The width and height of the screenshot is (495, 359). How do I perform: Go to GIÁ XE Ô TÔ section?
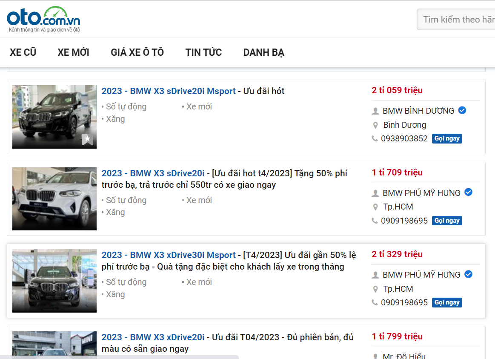[x=137, y=52]
